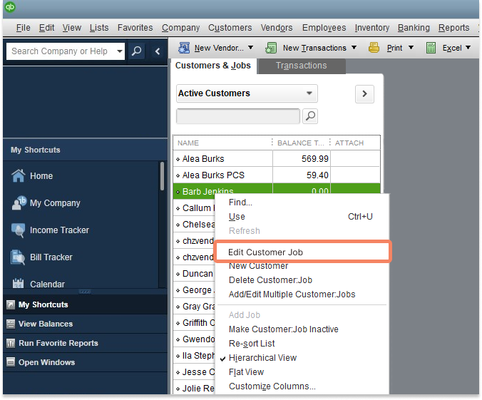Click the Bill Tracker icon
This screenshot has height=400, width=482.
18,257
